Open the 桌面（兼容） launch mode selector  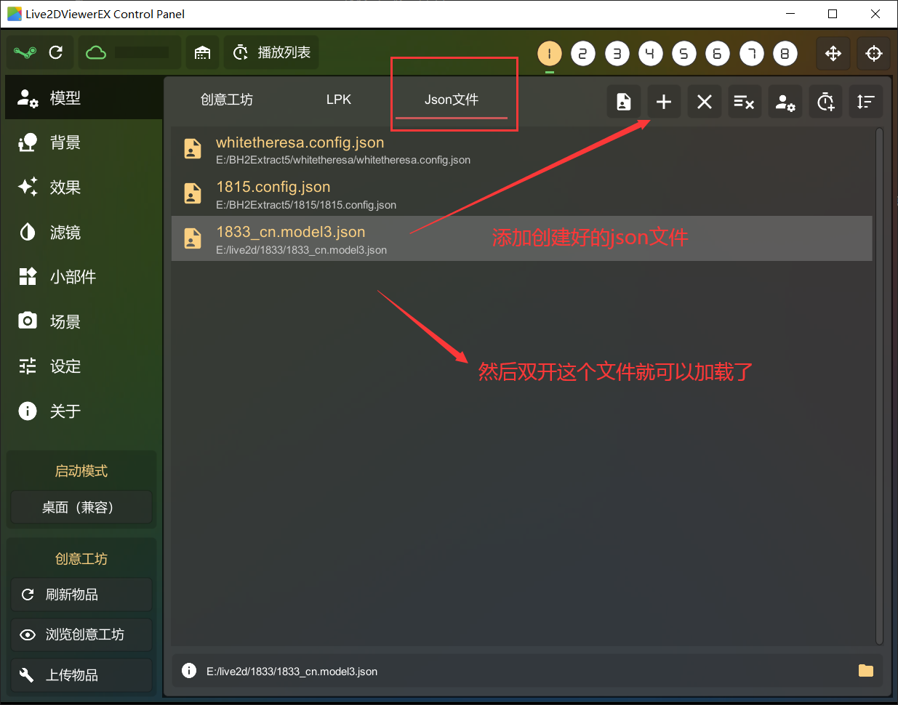coord(81,507)
